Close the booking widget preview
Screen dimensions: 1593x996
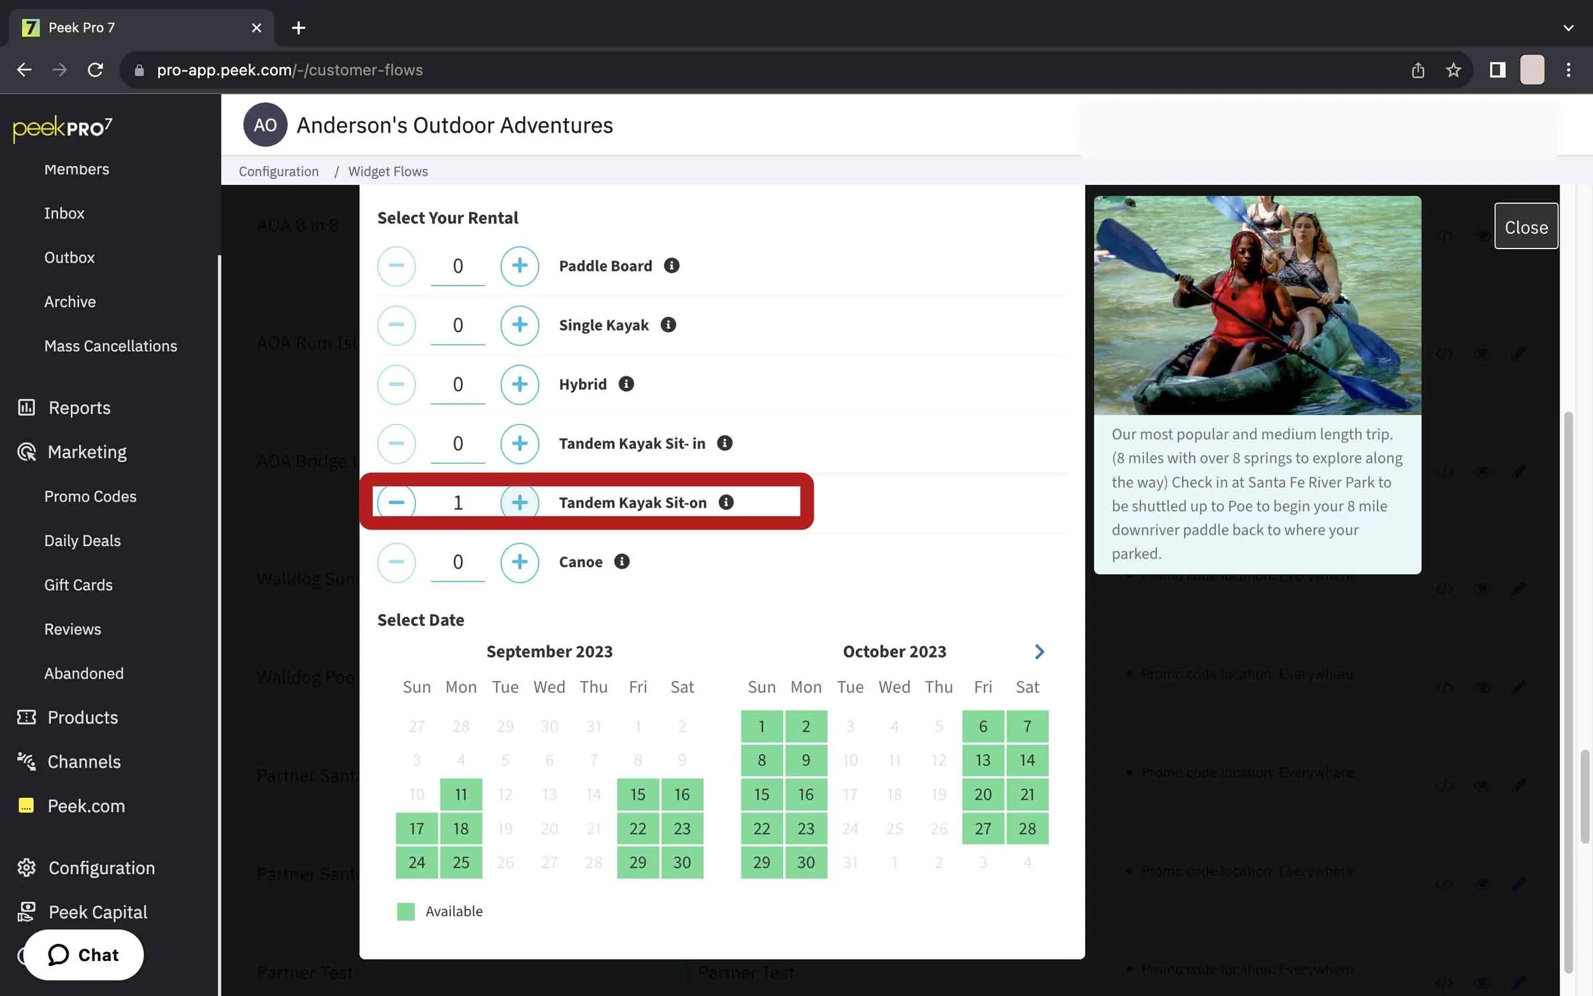(x=1525, y=227)
